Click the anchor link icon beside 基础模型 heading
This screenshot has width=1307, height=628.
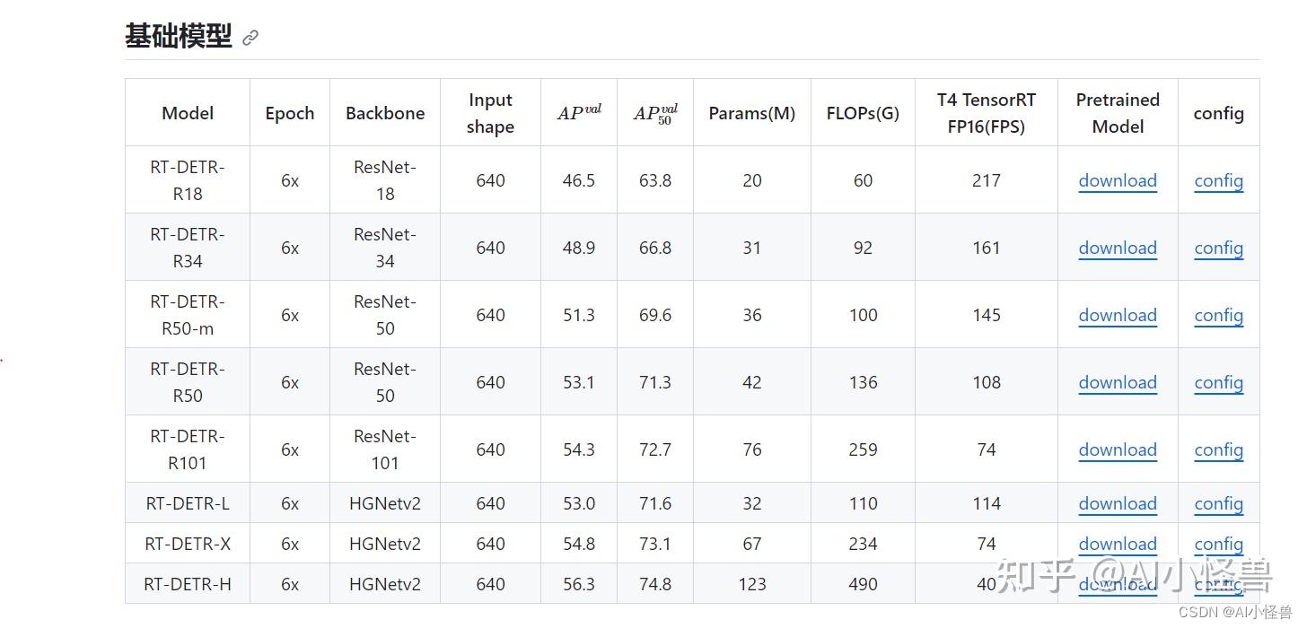[250, 38]
